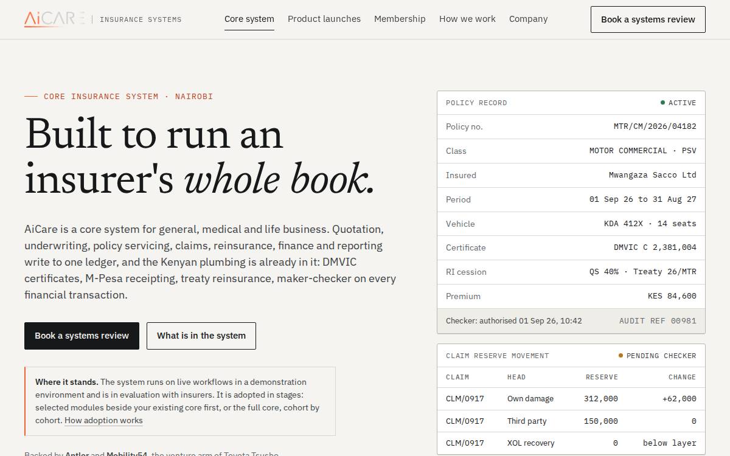Click period 01 Sep 26 to 31 Aug 27

(x=642, y=199)
